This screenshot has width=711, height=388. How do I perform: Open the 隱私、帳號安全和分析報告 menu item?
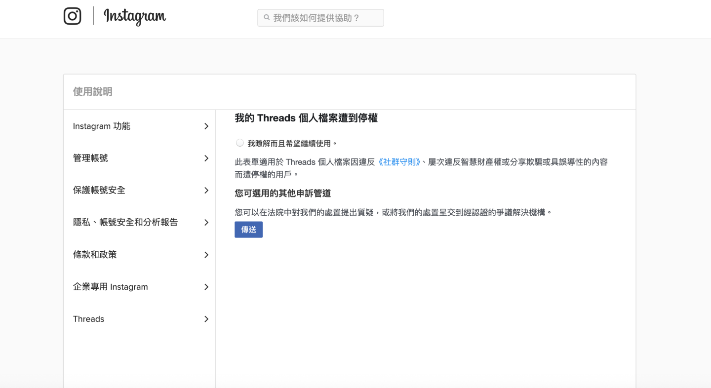click(x=140, y=223)
